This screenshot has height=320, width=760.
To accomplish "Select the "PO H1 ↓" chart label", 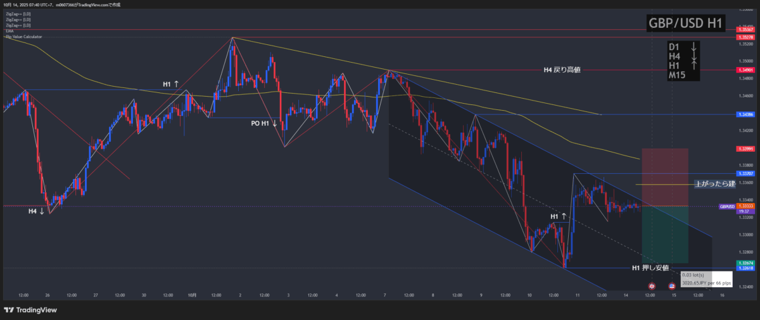I will pos(263,123).
